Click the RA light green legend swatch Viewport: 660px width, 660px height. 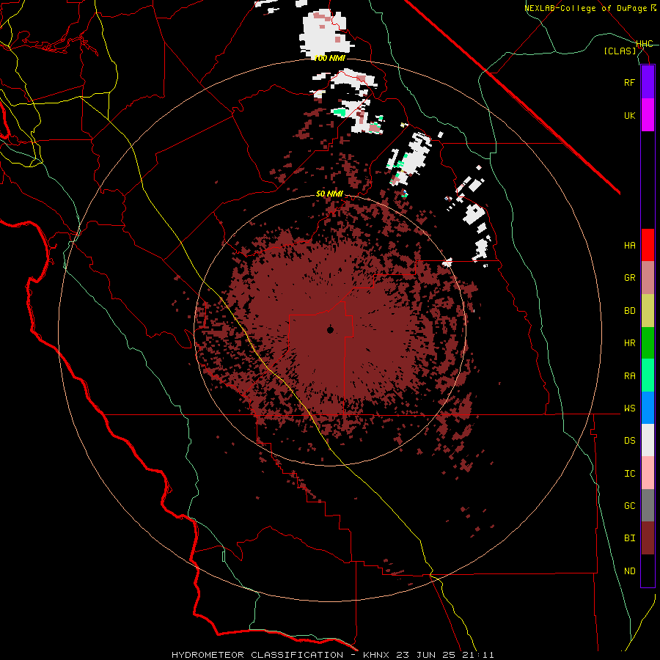[x=648, y=375]
